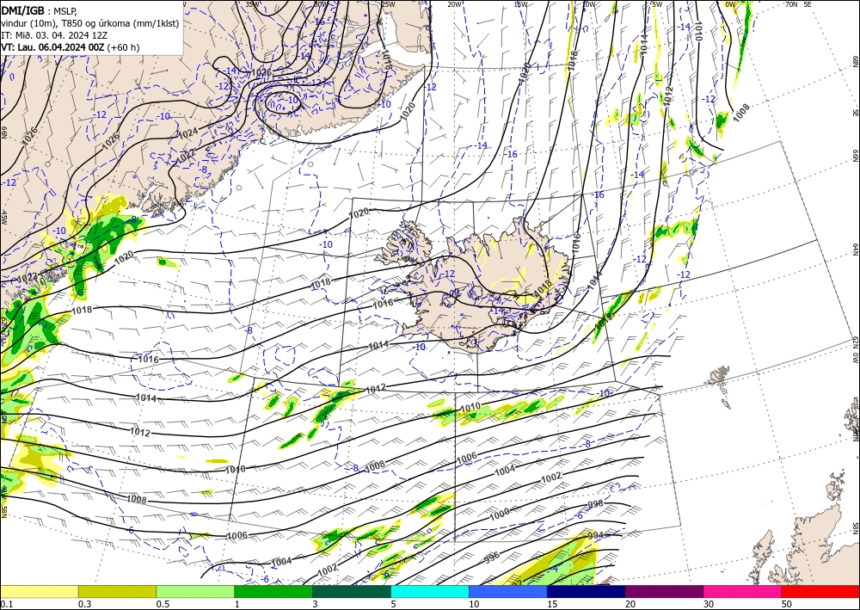860x610 pixels.
Task: Click the '35W' longitude label at top
Action: click(x=252, y=4)
